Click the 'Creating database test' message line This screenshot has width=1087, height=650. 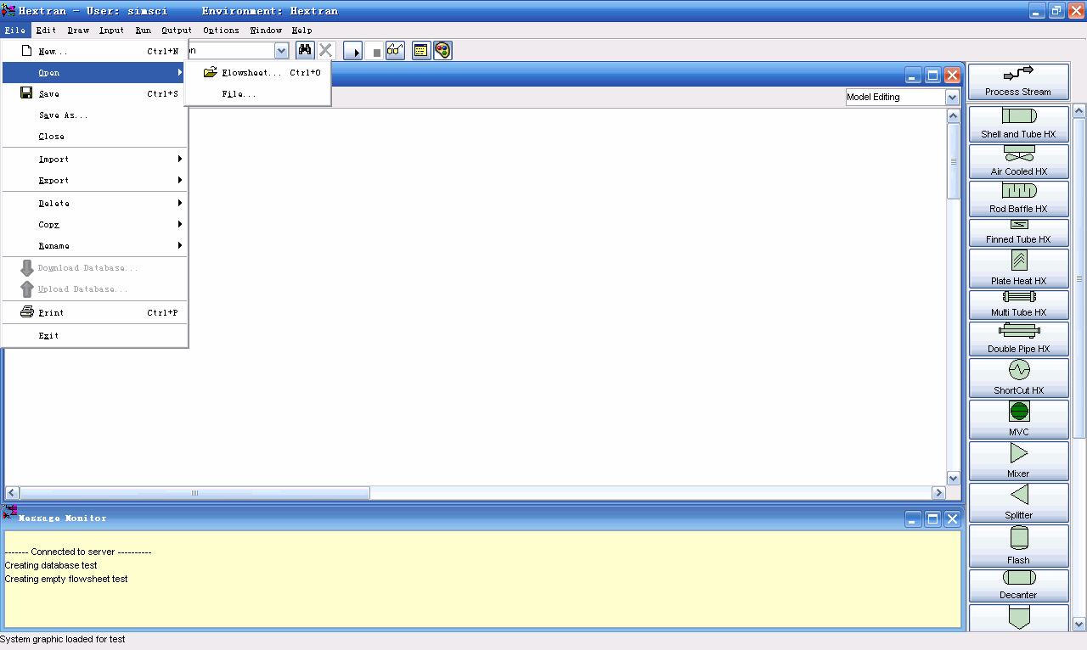pyautogui.click(x=51, y=565)
